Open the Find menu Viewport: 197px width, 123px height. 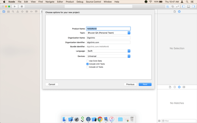41,2
